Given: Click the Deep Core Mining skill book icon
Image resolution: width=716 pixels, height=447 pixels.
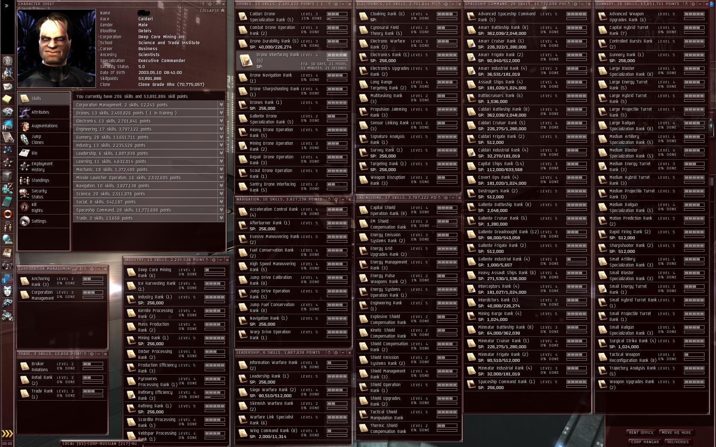Looking at the screenshot, I should tap(131, 272).
